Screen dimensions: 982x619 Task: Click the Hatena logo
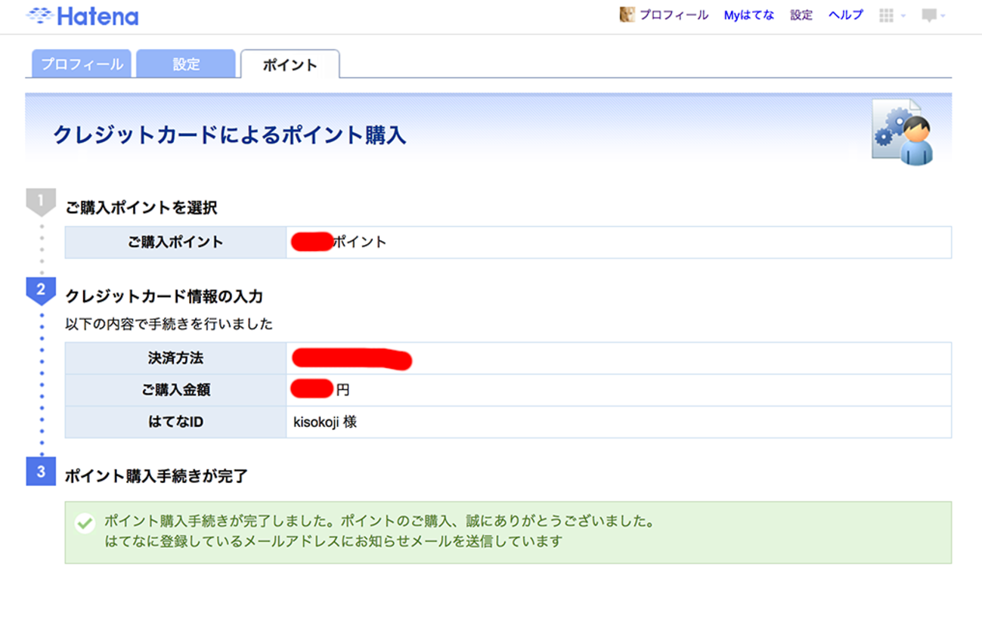point(82,16)
